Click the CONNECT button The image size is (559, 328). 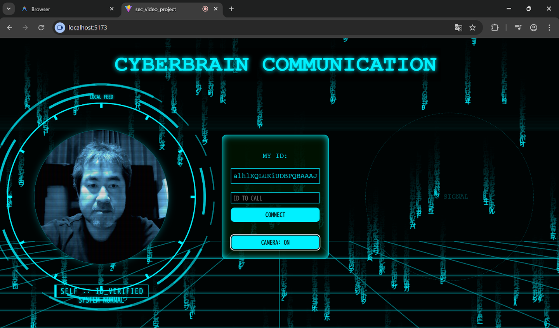point(275,215)
